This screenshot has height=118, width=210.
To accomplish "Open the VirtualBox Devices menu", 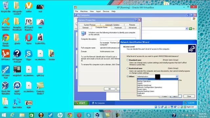I will tap(106, 11).
